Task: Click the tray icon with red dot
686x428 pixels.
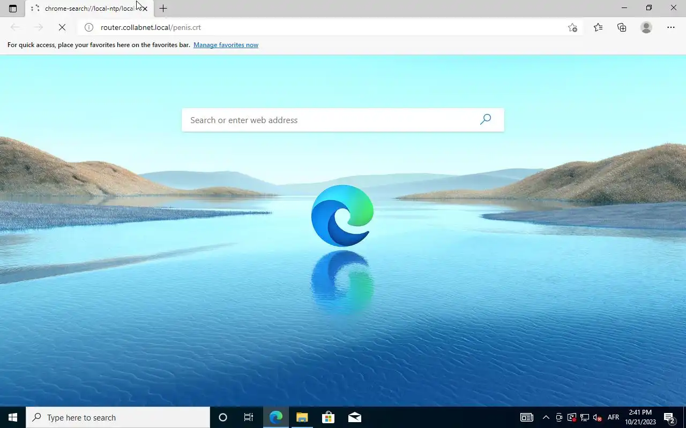Action: [x=572, y=417]
